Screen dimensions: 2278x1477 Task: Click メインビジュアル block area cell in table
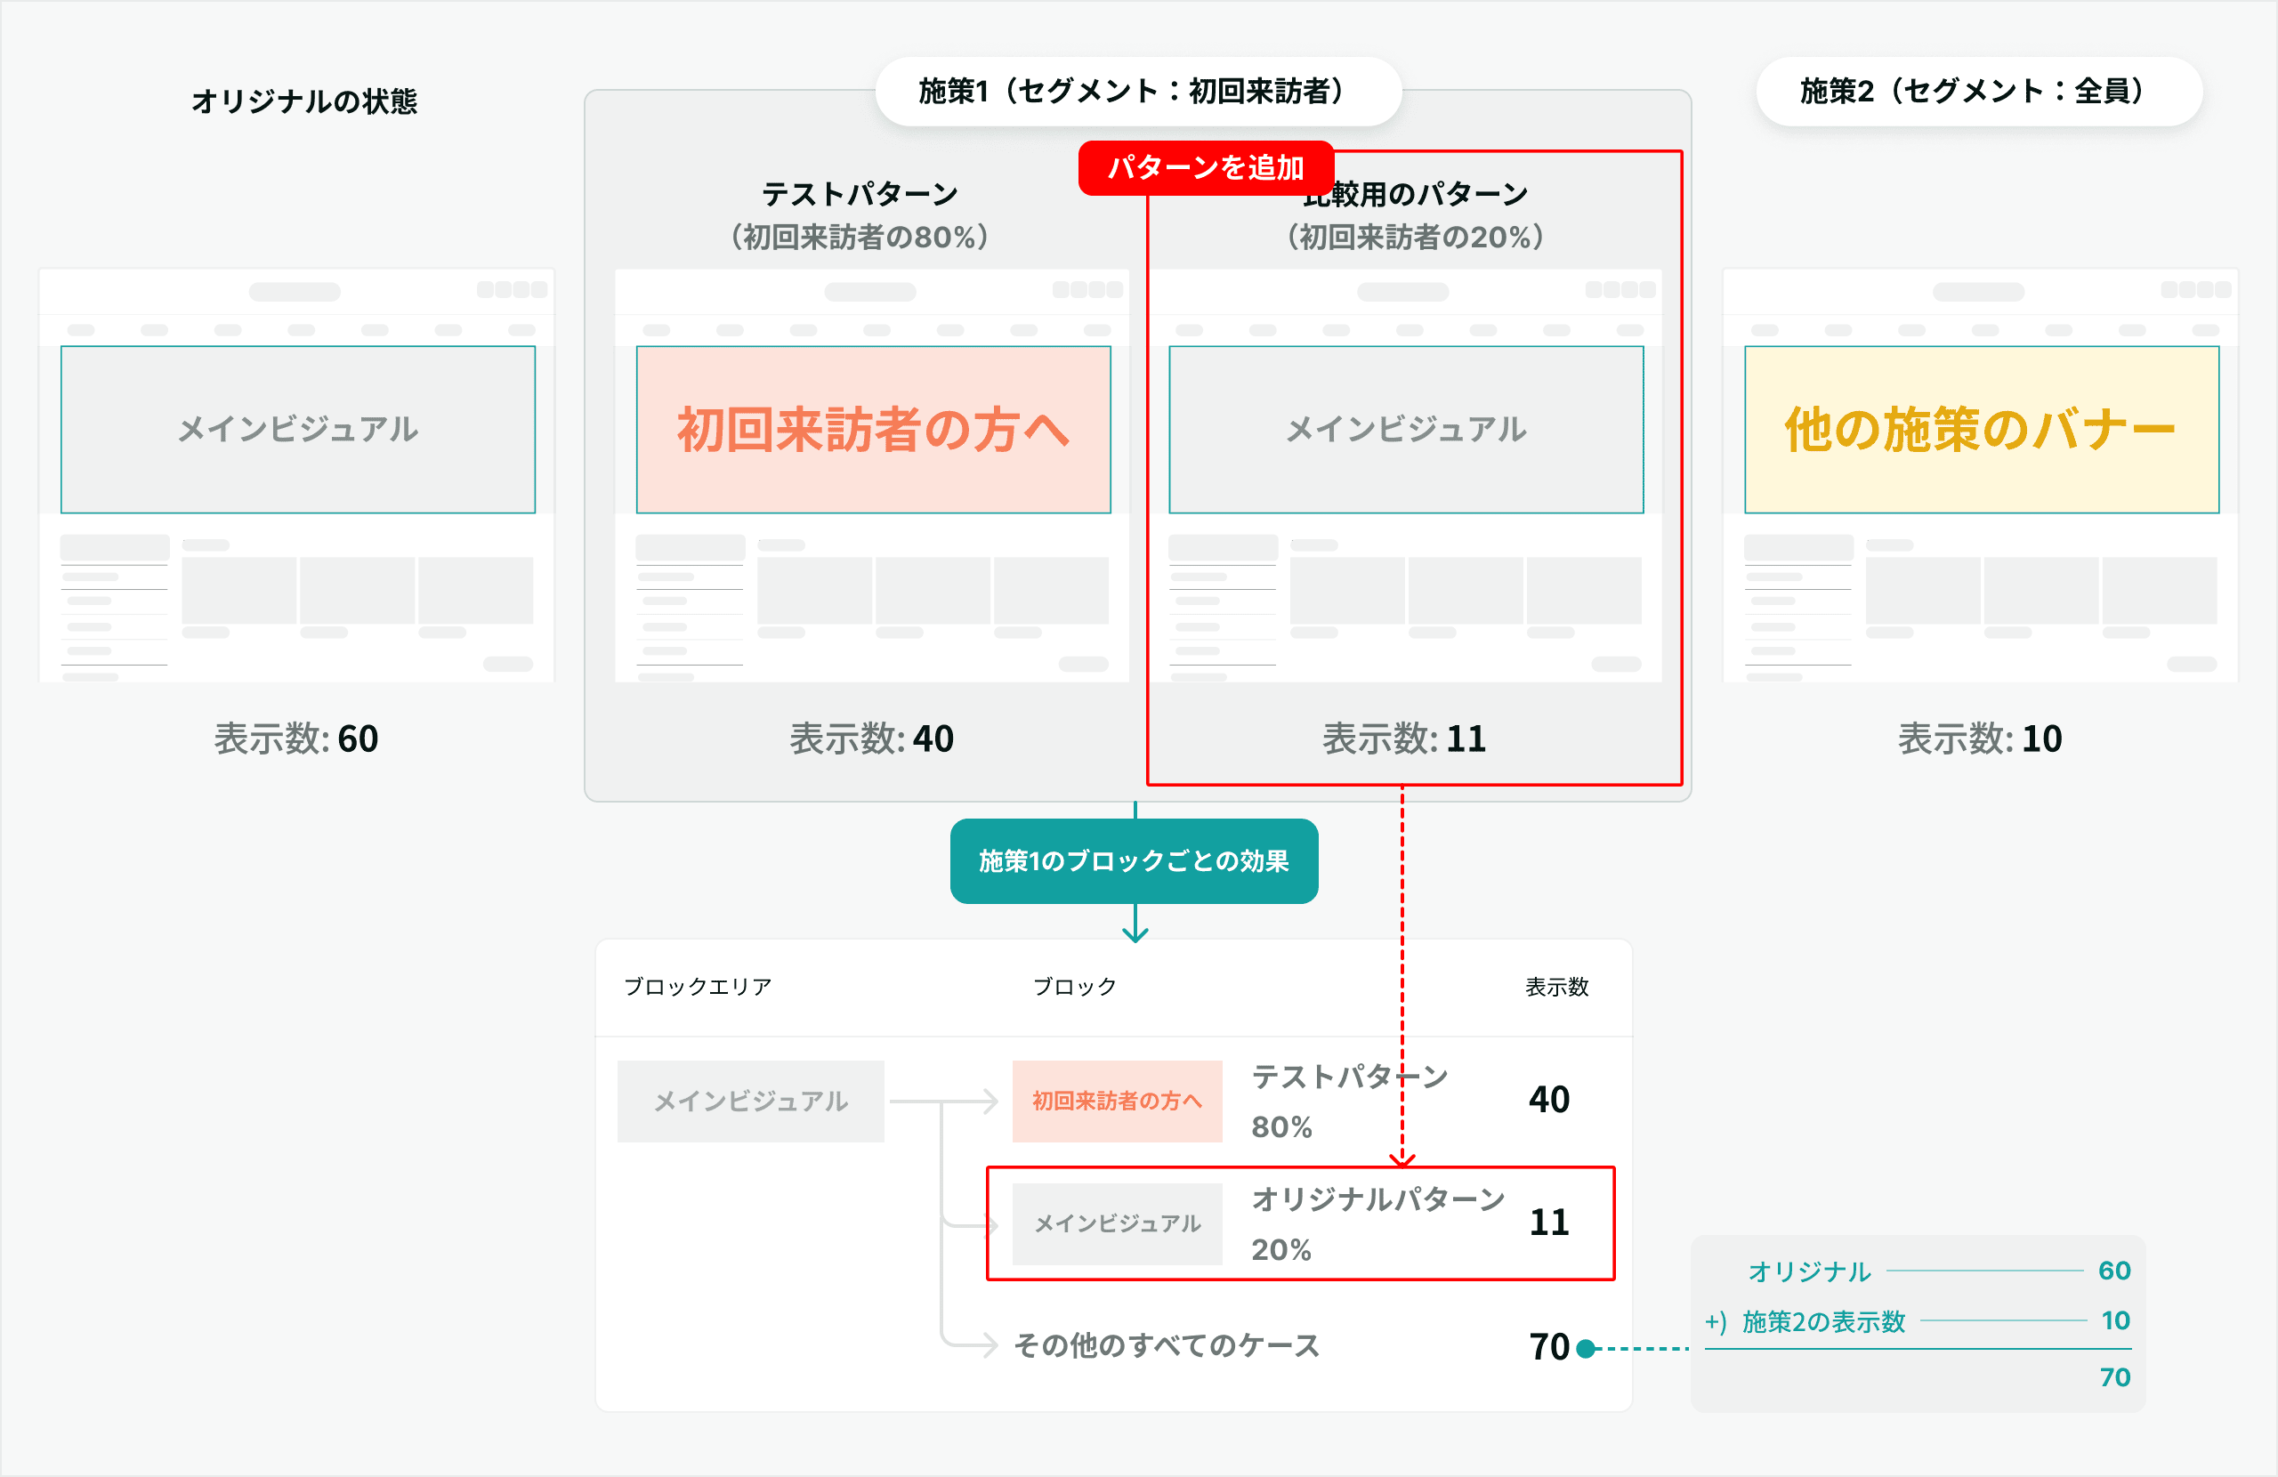(750, 1101)
